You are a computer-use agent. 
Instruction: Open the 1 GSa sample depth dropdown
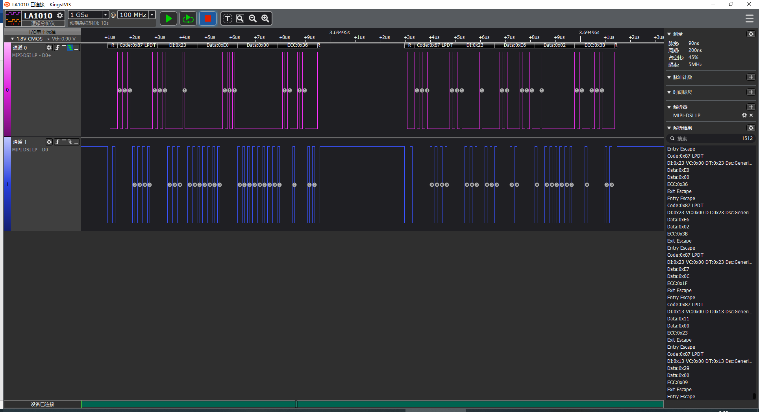point(105,15)
